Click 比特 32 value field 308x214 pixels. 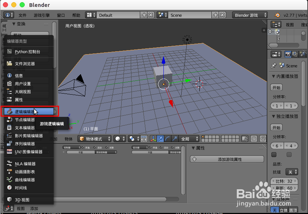284,181
